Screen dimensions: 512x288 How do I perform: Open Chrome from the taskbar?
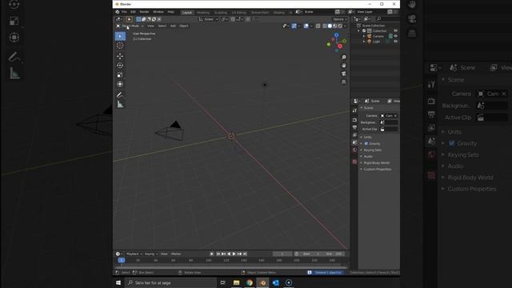point(250,282)
